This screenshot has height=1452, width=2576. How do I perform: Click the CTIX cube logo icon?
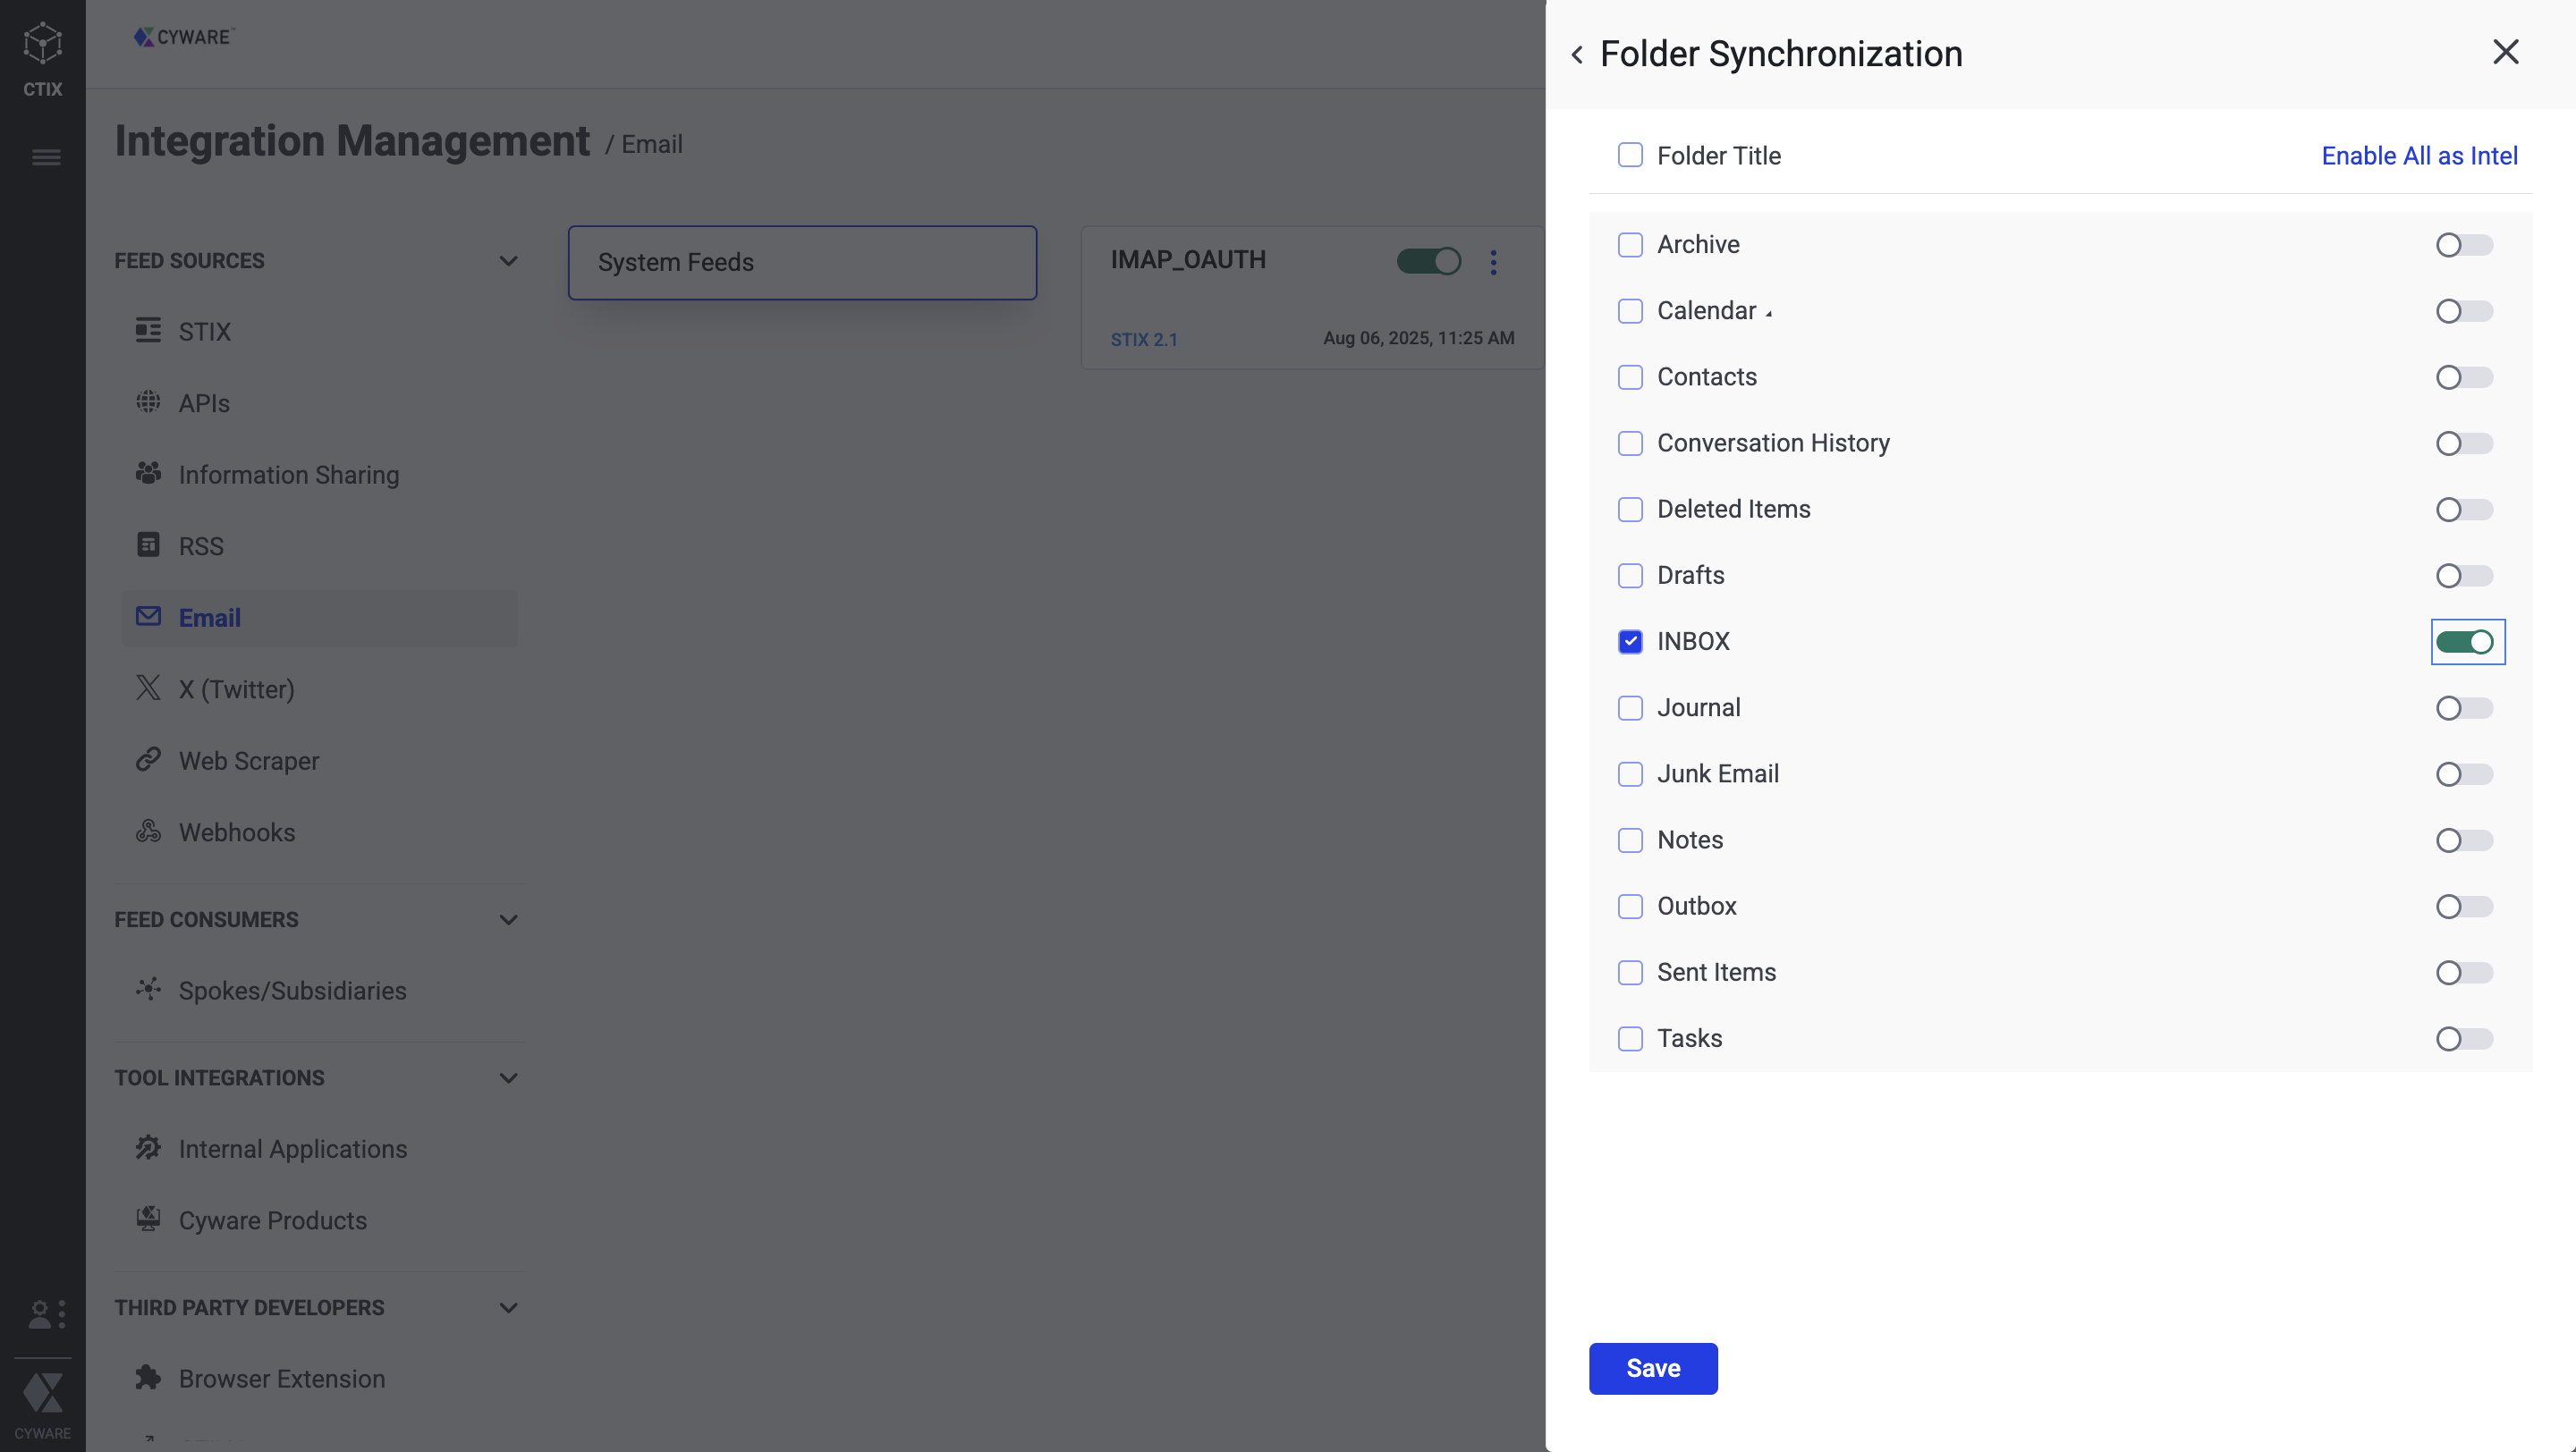point(42,44)
